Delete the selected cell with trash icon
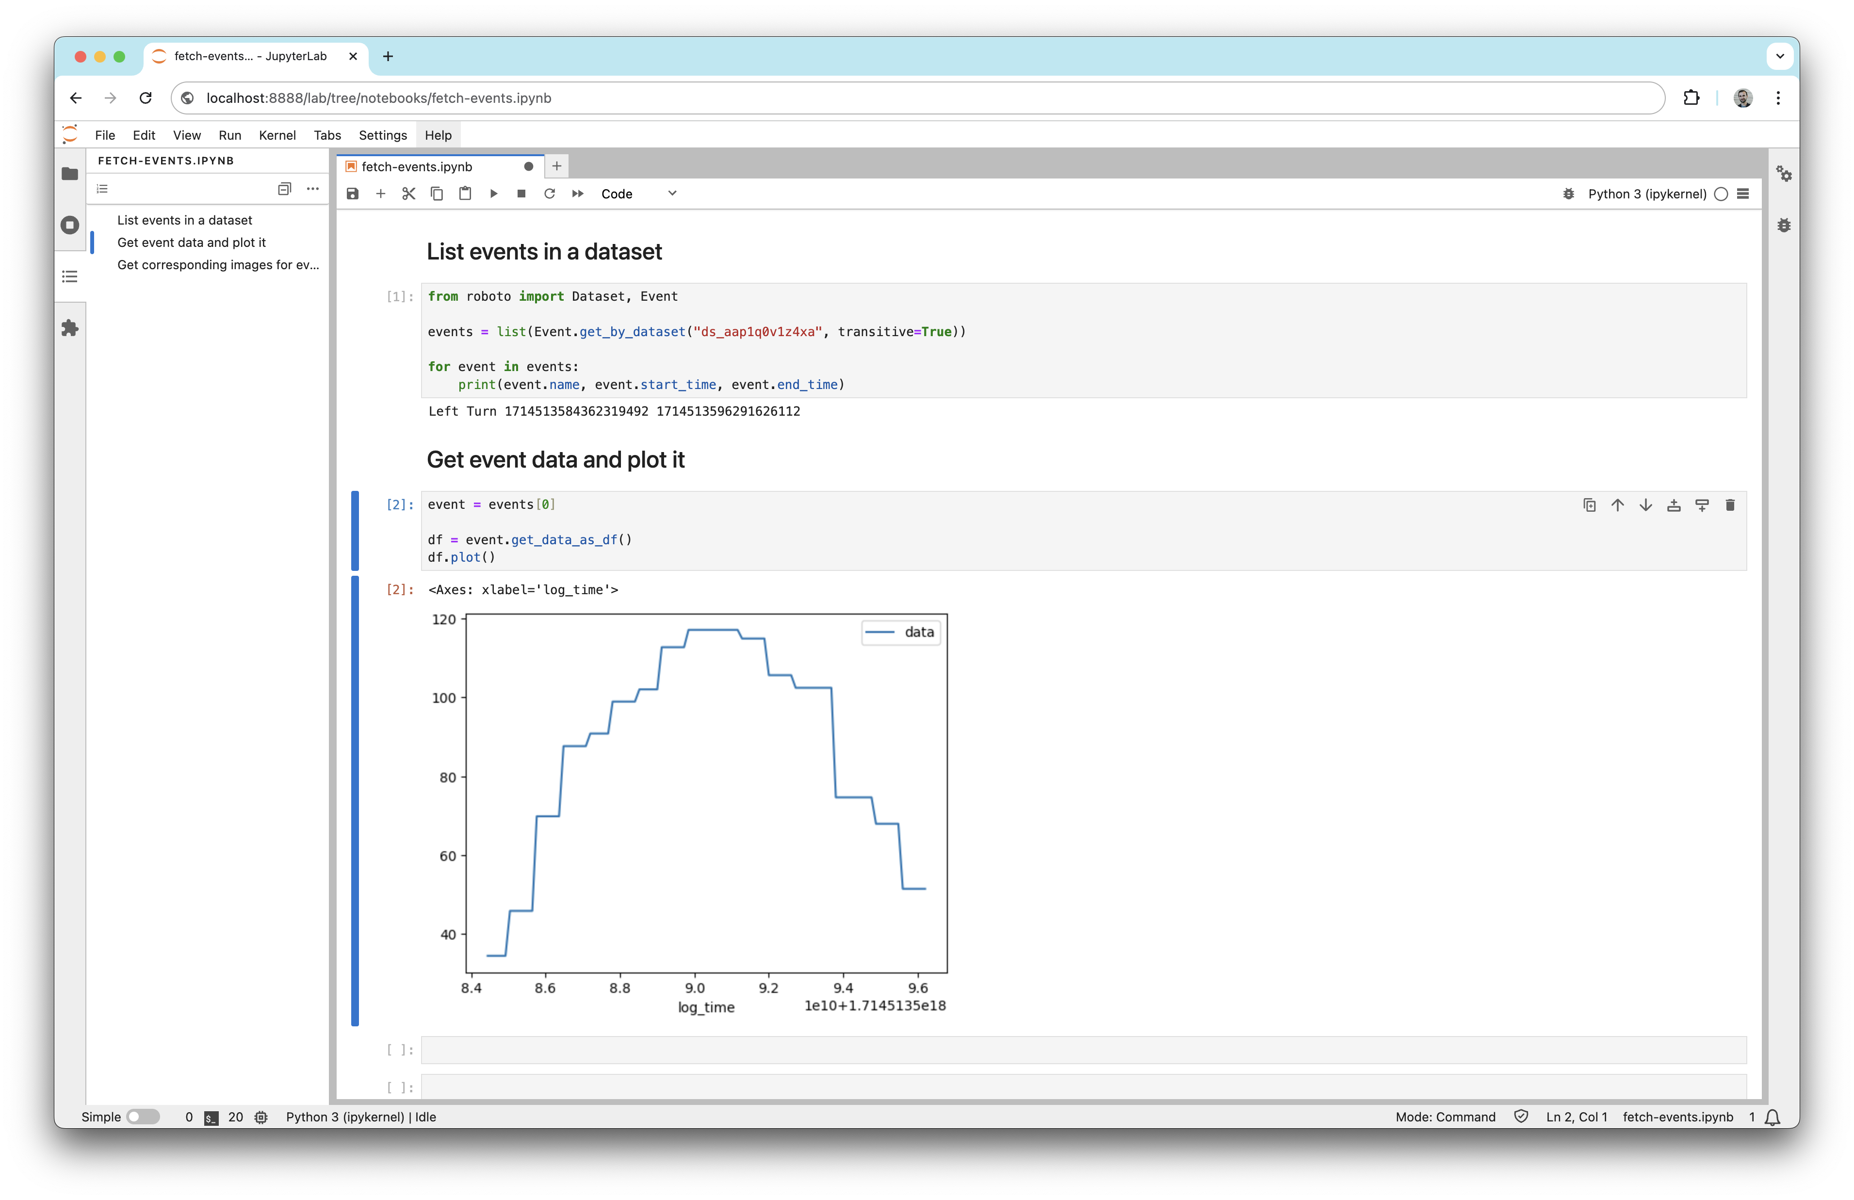This screenshot has width=1854, height=1200. 1730,505
